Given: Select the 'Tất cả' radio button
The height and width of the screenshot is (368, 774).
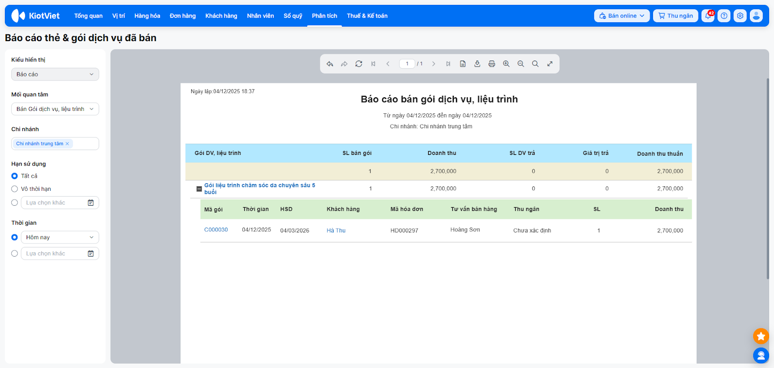Looking at the screenshot, I should pos(15,176).
